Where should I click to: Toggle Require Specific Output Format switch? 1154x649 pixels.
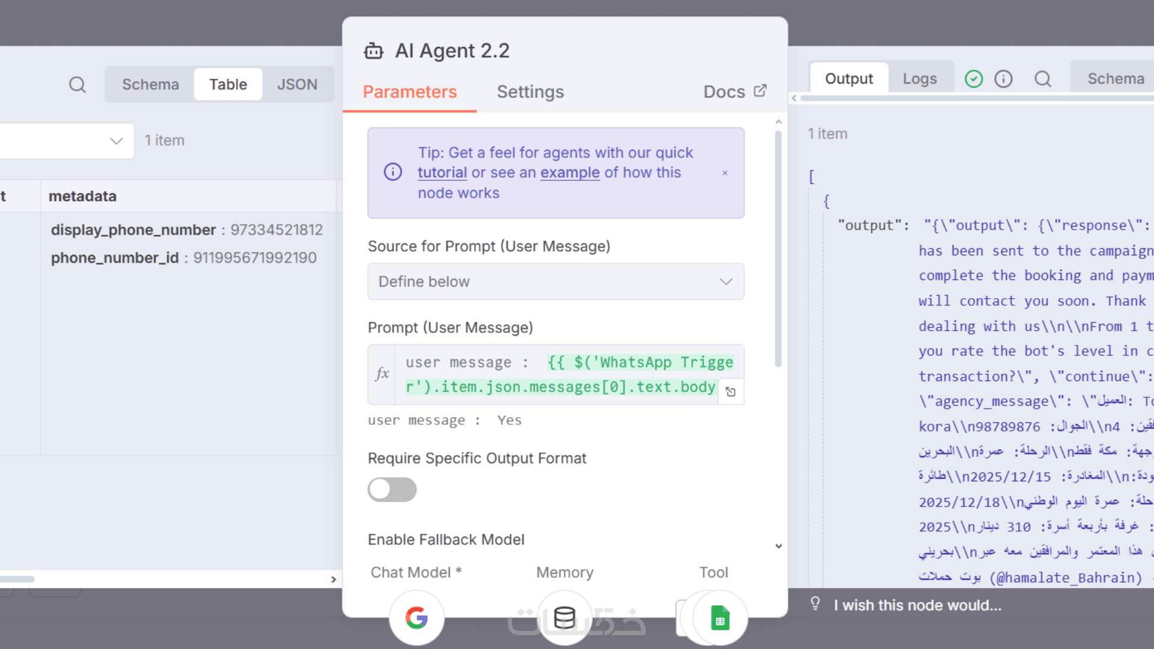coord(392,489)
